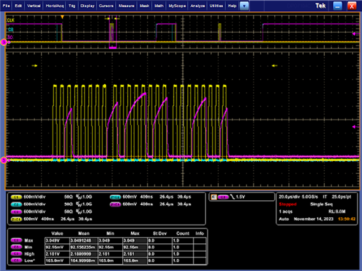Click the magenta ground marker in the overview window
The height and width of the screenshot is (271, 362).
(x=4, y=42)
